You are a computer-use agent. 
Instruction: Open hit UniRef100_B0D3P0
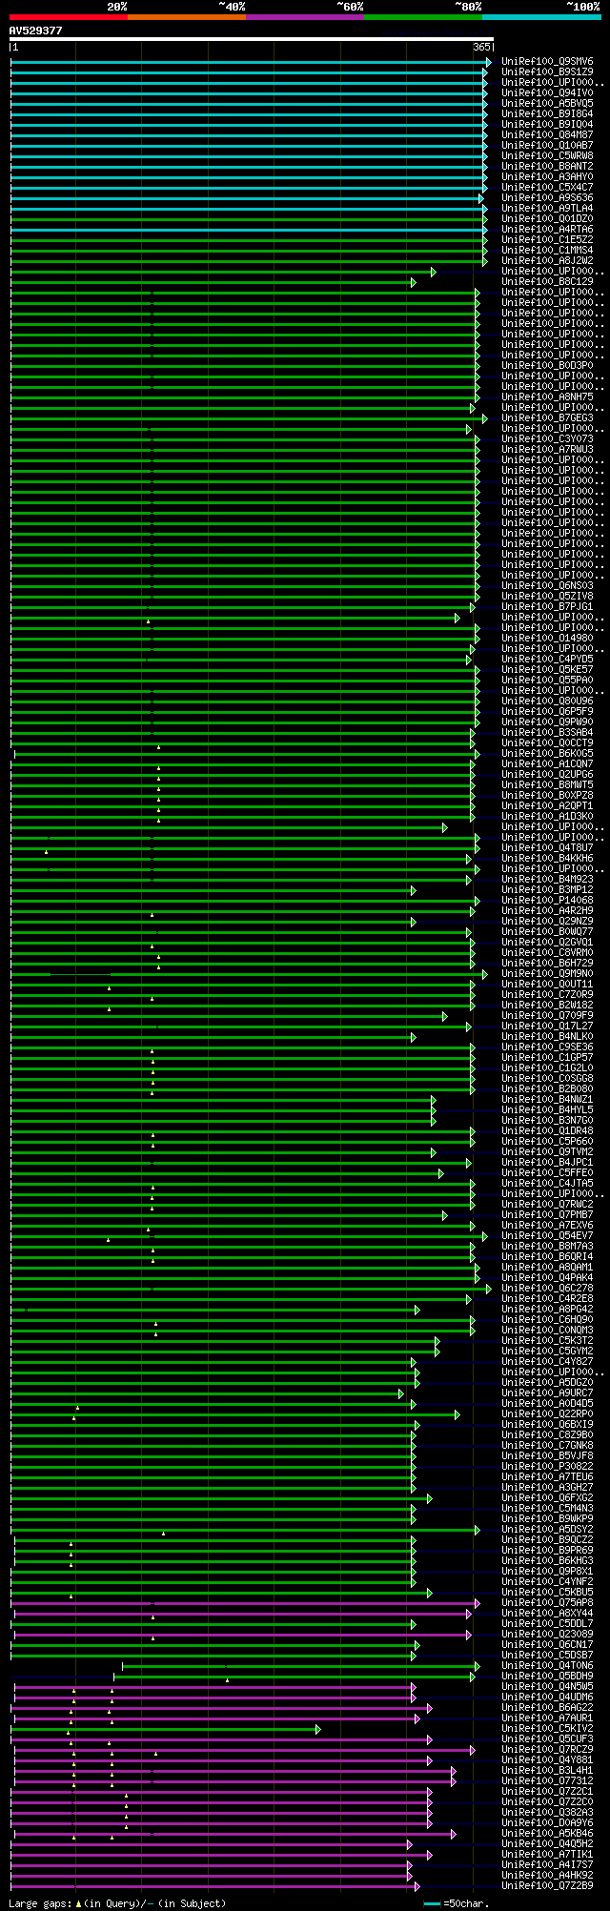coord(547,366)
